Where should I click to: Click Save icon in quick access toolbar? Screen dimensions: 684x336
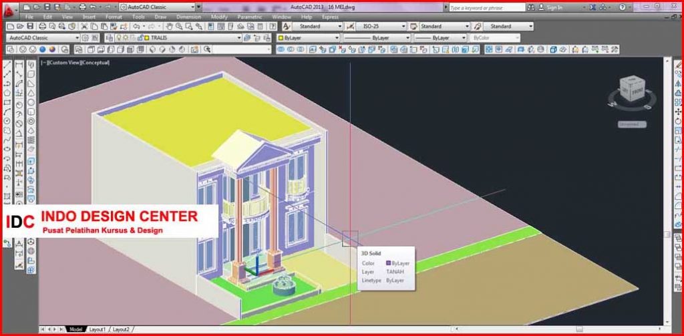[47, 7]
